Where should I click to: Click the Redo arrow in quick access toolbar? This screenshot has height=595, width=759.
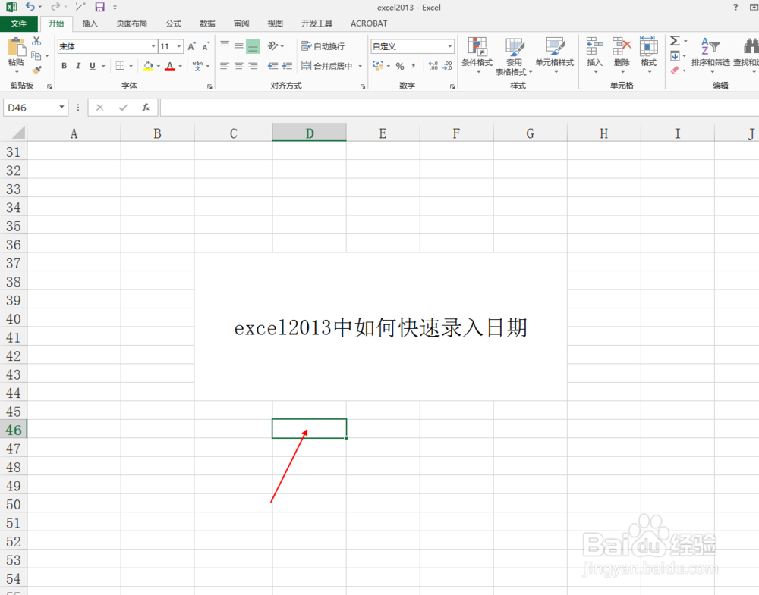(55, 7)
